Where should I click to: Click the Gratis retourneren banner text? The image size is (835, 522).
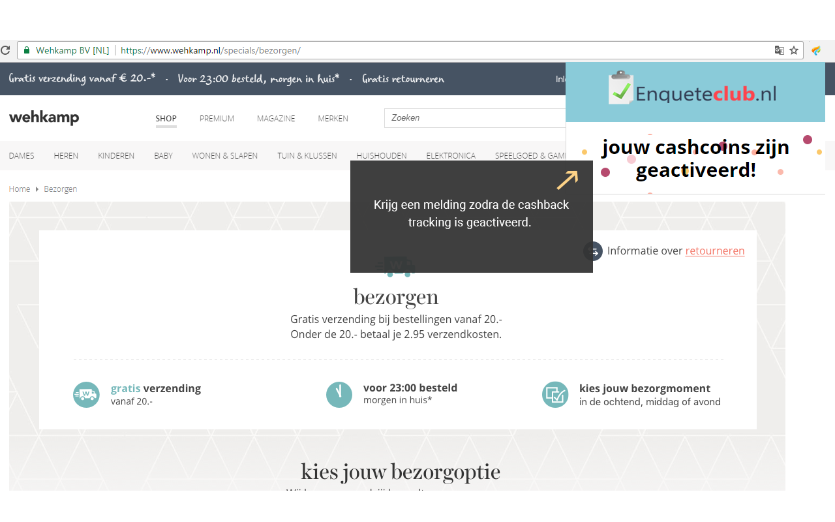(x=403, y=79)
